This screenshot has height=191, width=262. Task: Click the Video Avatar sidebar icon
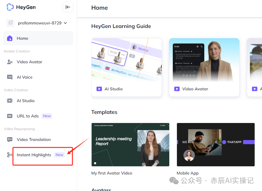[x=10, y=62]
